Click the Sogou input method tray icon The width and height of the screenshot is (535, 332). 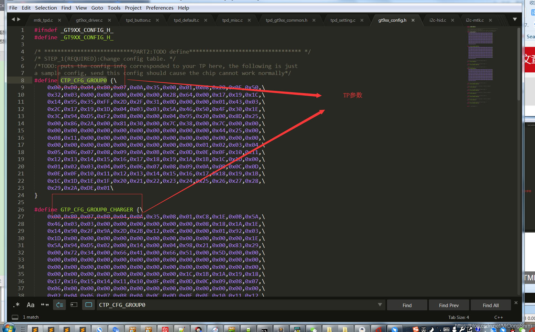[x=415, y=329]
